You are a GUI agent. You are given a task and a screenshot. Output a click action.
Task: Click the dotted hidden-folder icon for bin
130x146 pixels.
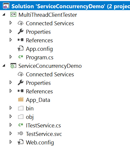coord(21,108)
